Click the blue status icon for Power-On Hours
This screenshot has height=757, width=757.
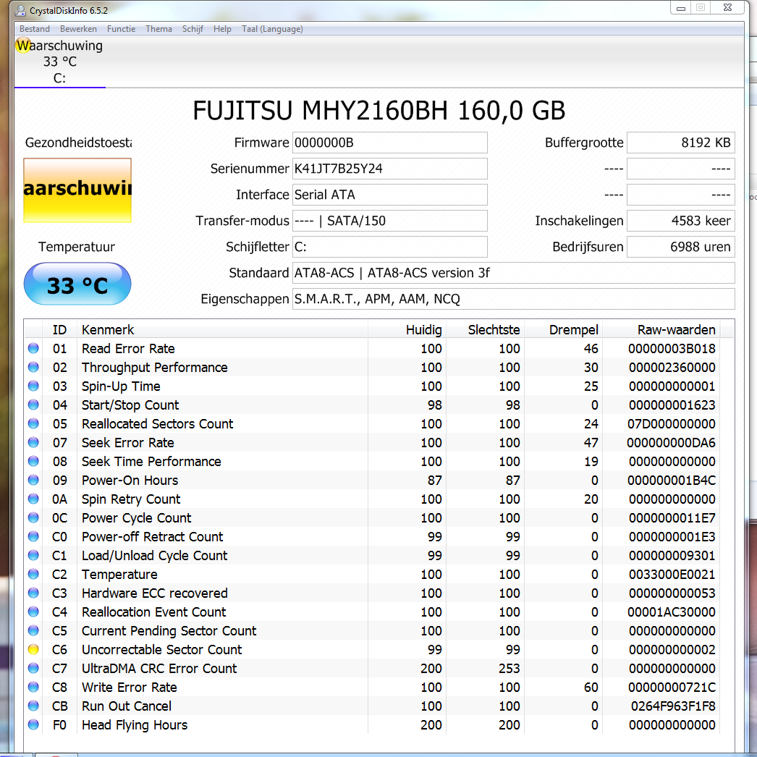(33, 480)
